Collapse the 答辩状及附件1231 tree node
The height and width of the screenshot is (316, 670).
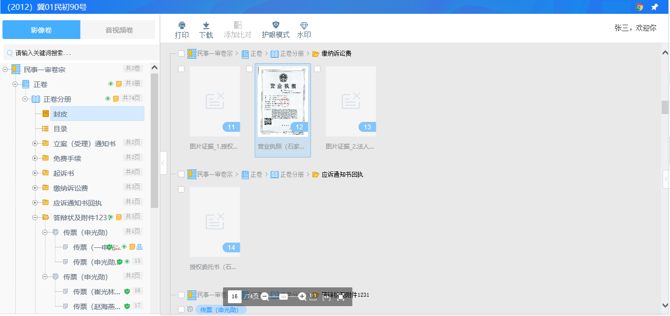point(35,218)
